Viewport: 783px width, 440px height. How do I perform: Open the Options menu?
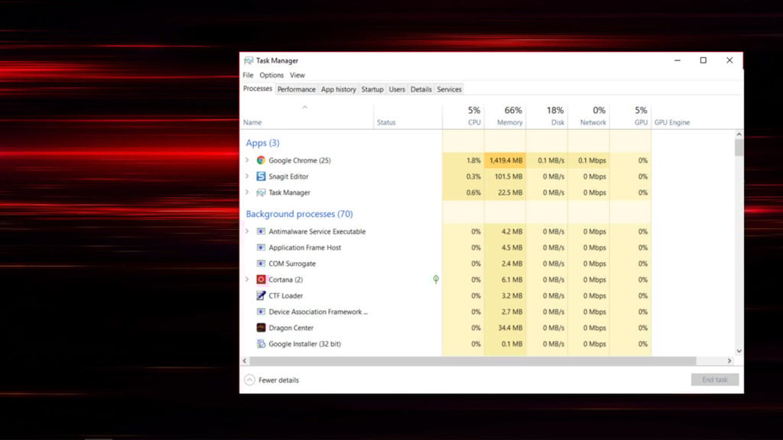(271, 75)
